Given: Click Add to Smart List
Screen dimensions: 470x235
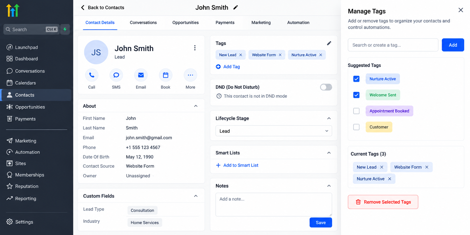Looking at the screenshot, I should [237, 165].
